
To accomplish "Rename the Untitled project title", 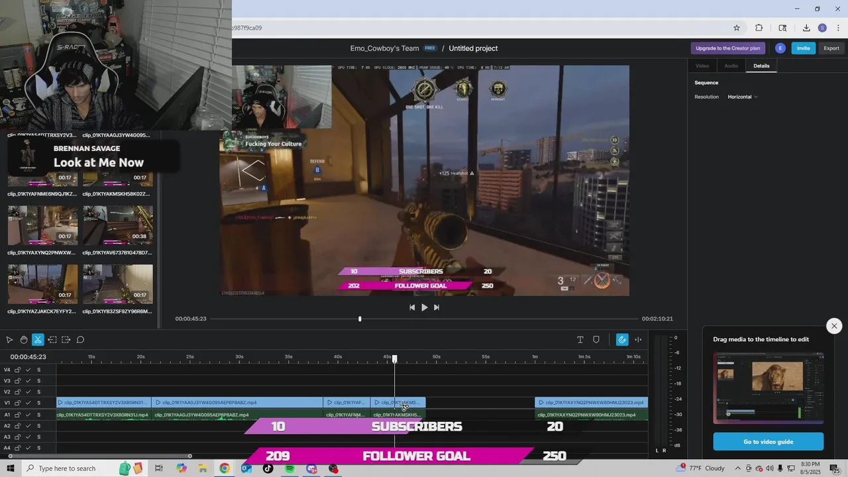I will point(473,48).
